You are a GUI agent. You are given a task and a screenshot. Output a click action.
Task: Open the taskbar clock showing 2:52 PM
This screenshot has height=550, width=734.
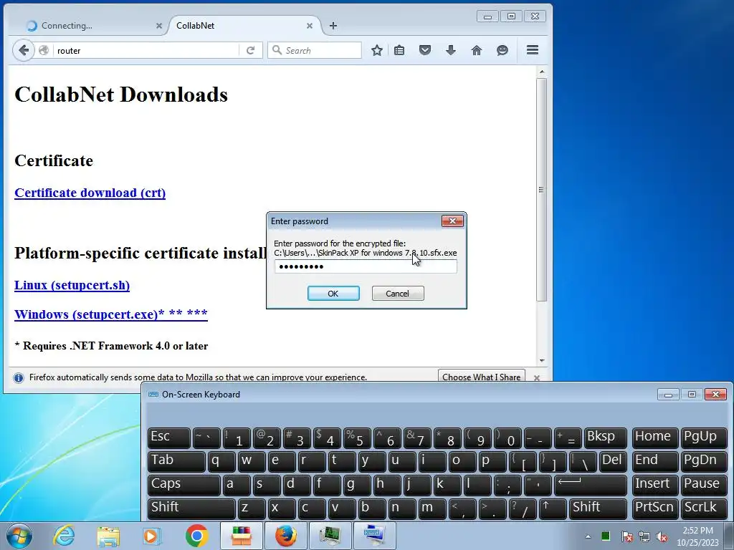[x=697, y=536]
